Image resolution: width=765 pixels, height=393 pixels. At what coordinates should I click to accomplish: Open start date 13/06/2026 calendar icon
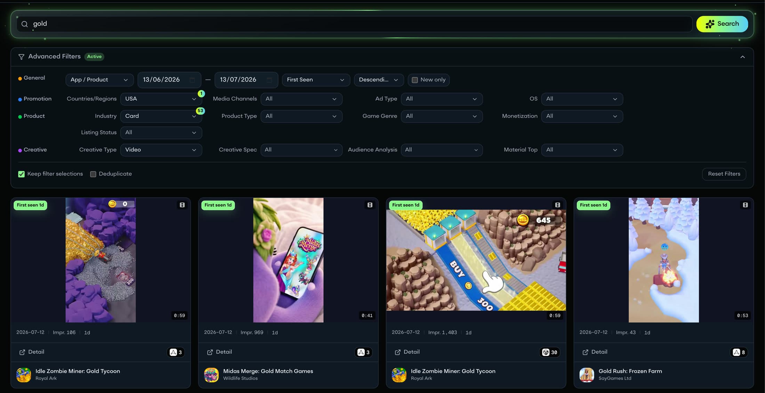click(x=192, y=80)
